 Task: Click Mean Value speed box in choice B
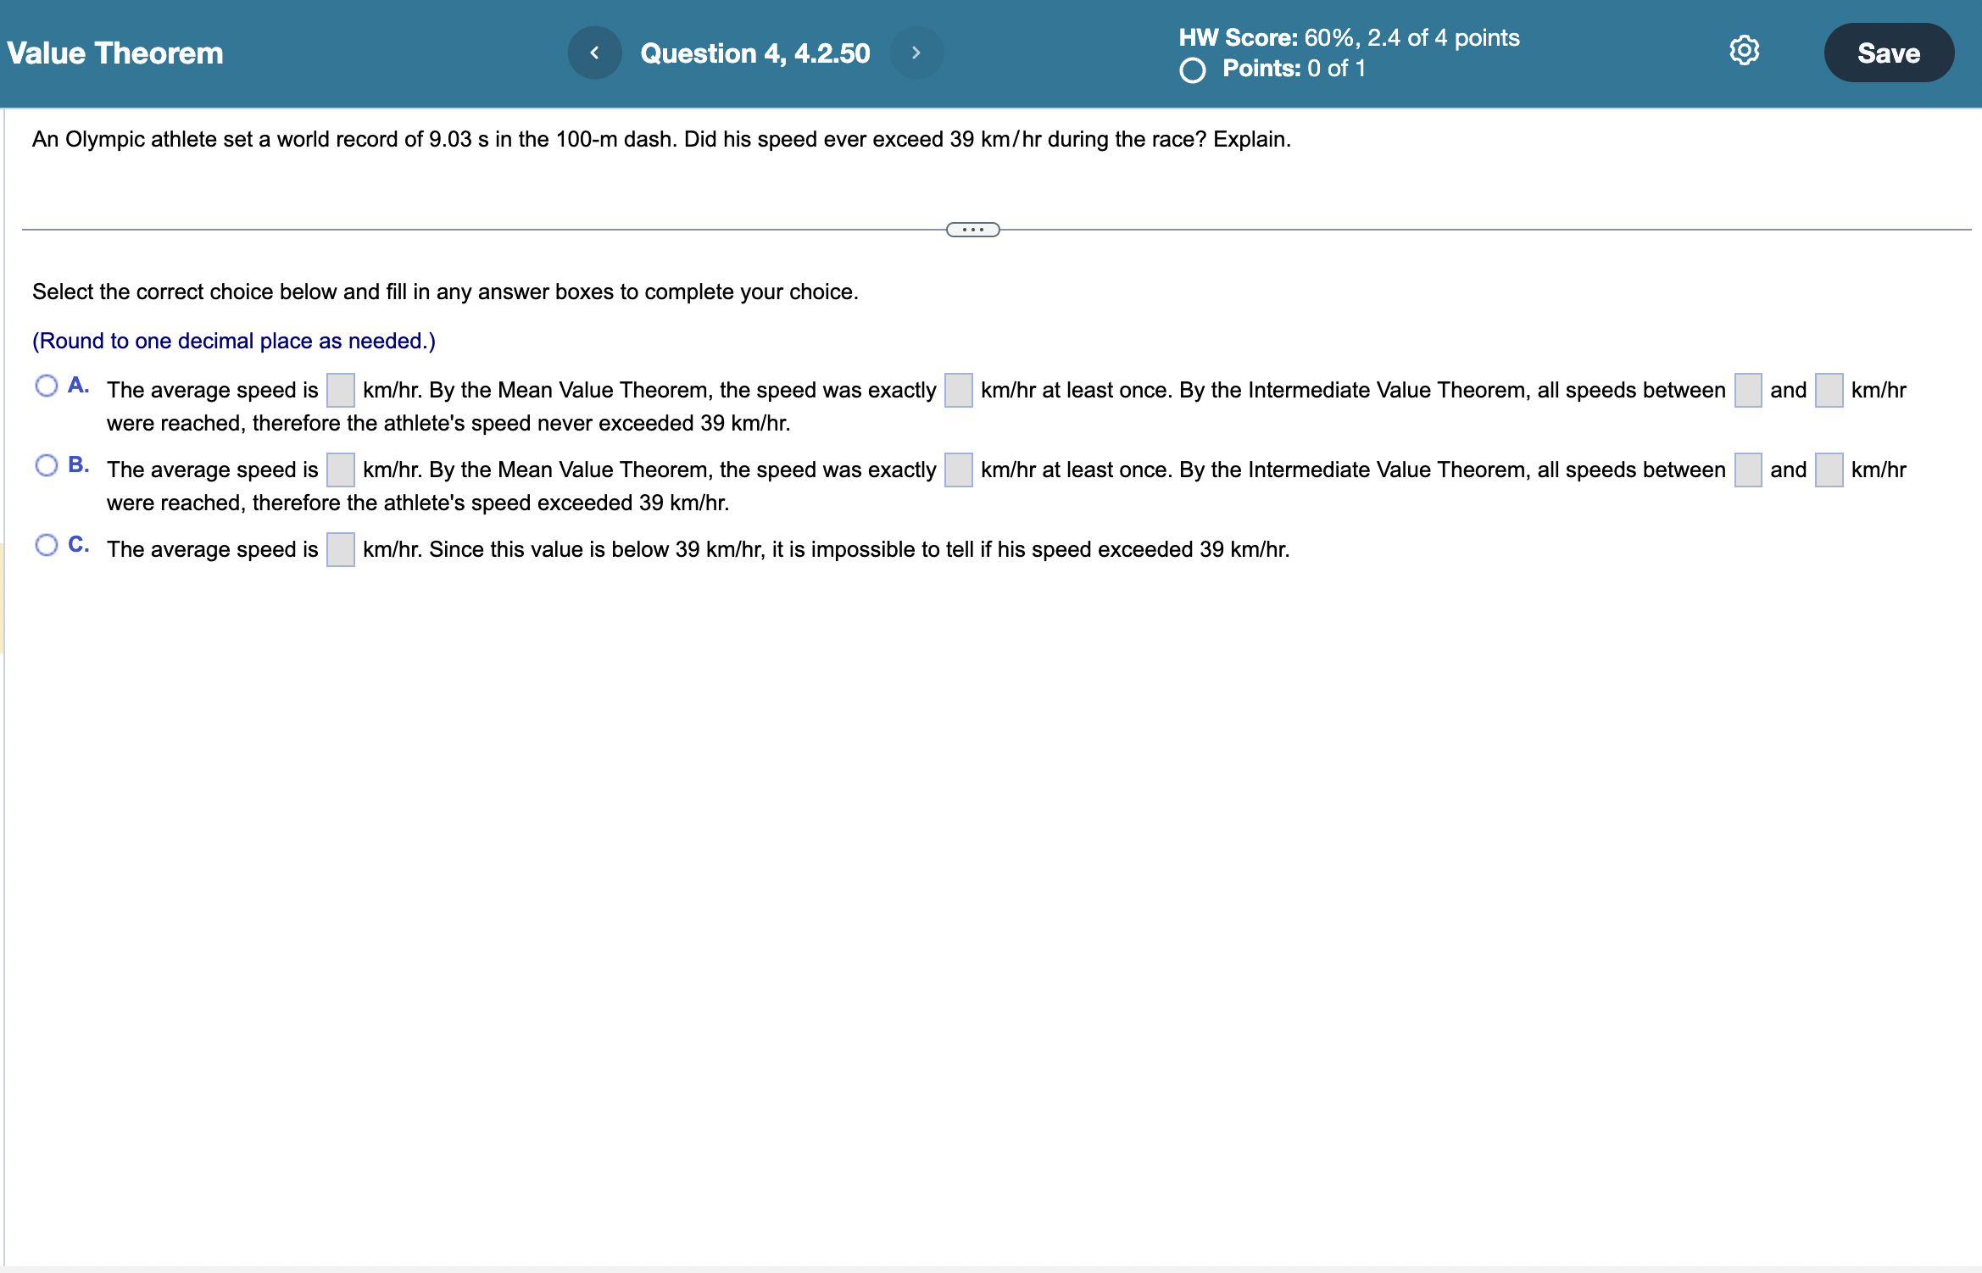coord(958,470)
